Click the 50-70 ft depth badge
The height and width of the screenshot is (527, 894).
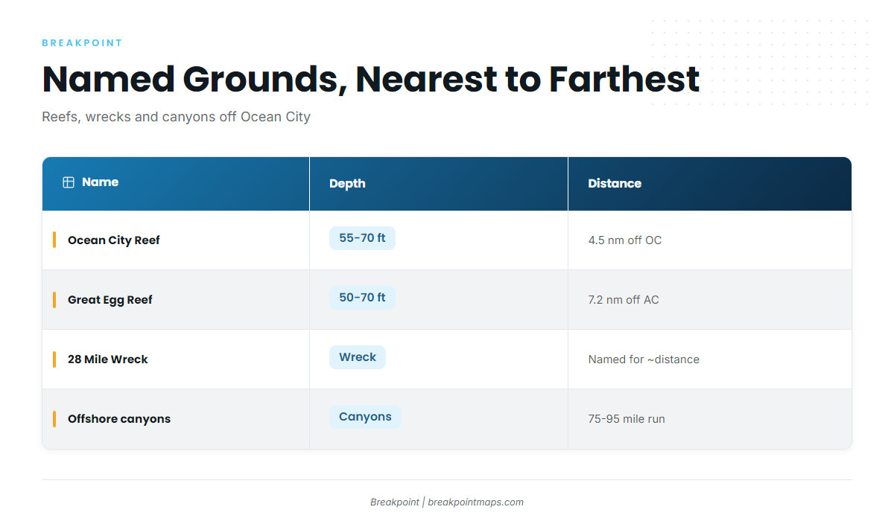(362, 298)
